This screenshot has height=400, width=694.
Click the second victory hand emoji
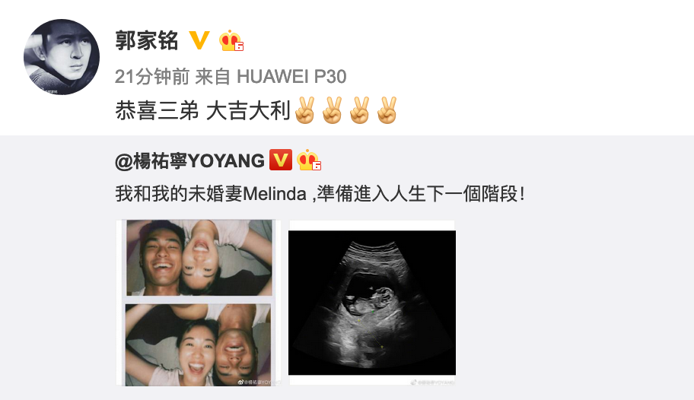pyautogui.click(x=332, y=110)
